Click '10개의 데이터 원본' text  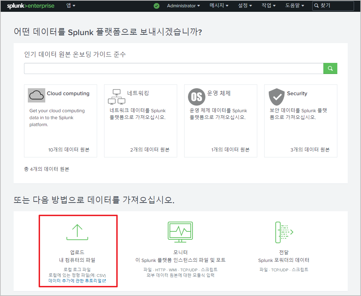click(69, 150)
